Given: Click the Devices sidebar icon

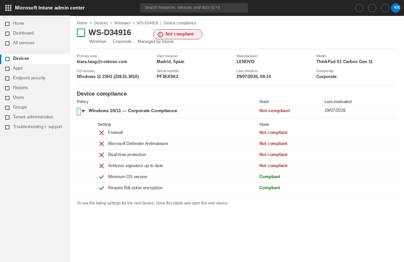Looking at the screenshot, I should tap(7, 59).
